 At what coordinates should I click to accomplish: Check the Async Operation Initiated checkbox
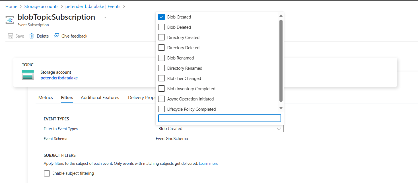(x=161, y=99)
